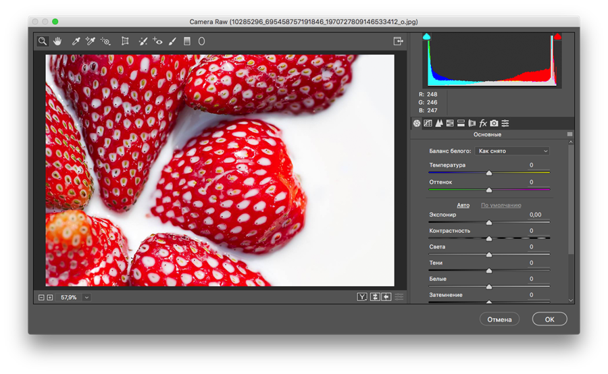The height and width of the screenshot is (374, 608).
Task: Select the Hand tool
Action: pyautogui.click(x=57, y=41)
